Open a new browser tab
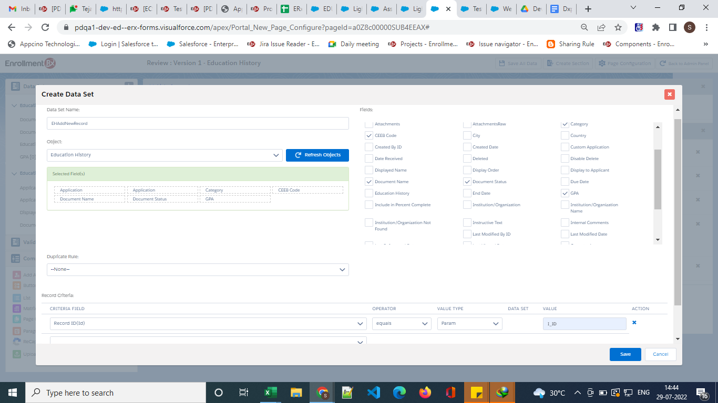 point(588,9)
